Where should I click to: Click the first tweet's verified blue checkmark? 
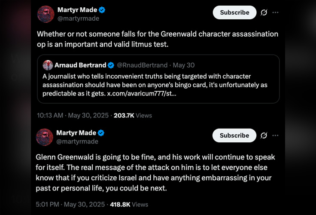pyautogui.click(x=102, y=10)
